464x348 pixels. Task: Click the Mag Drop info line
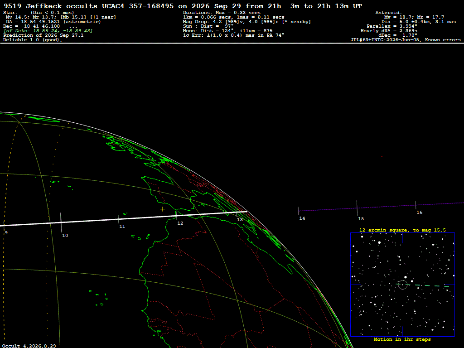coord(247,22)
